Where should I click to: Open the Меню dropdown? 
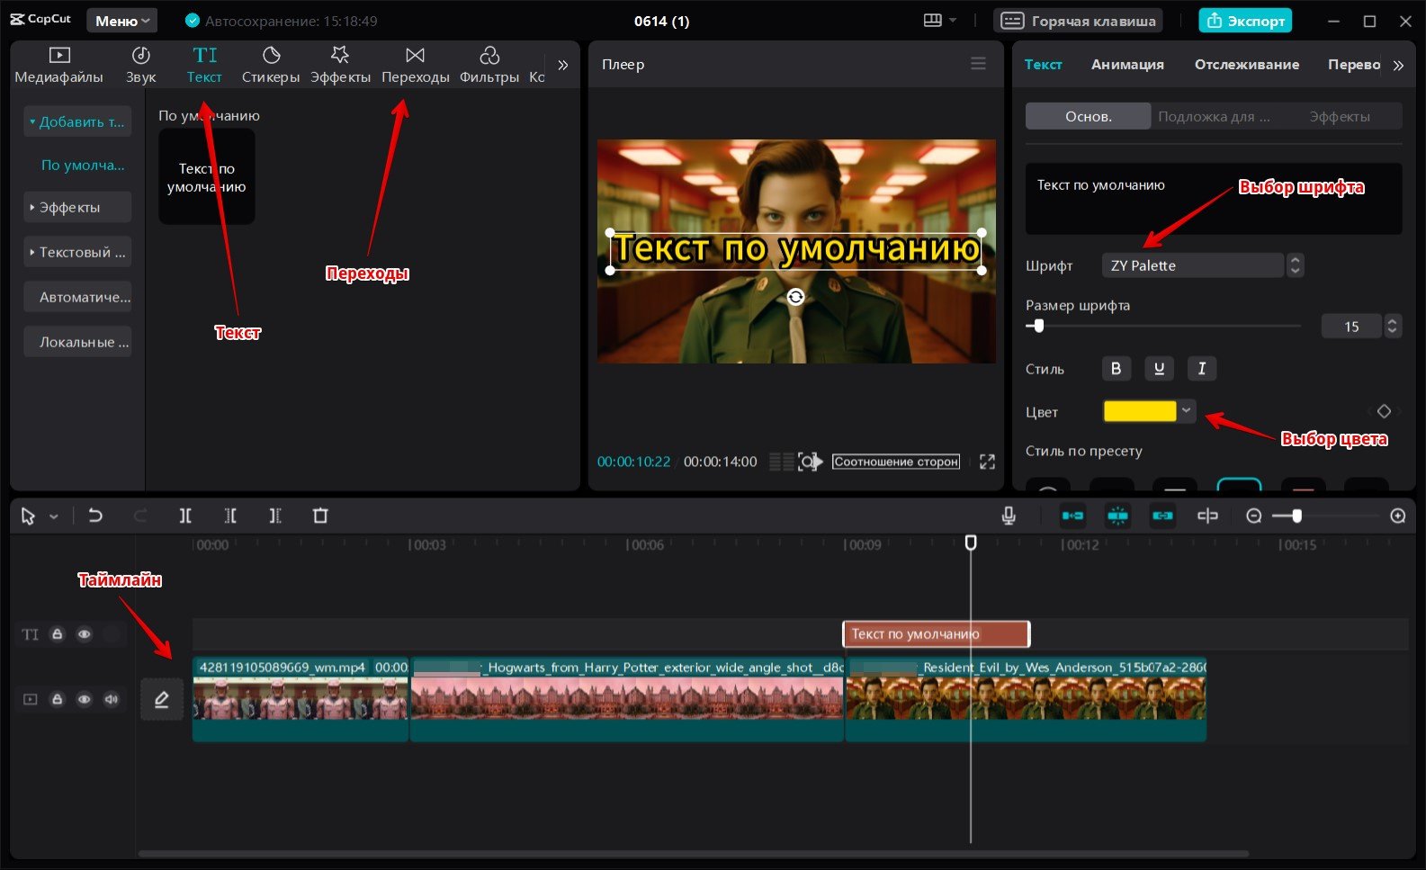(122, 21)
